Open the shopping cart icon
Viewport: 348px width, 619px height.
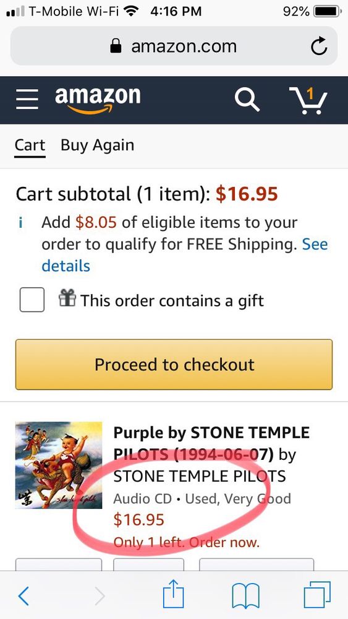308,100
